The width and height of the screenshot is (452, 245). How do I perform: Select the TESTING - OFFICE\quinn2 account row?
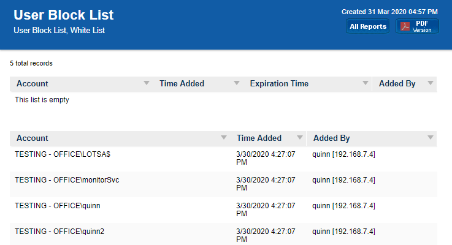coord(59,232)
